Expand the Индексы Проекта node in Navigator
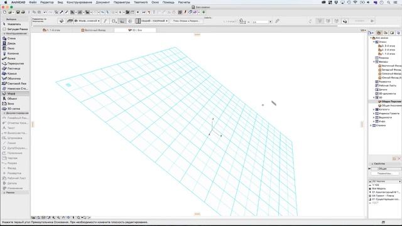Image resolution: width=402 pixels, height=226 pixels. pyautogui.click(x=374, y=114)
